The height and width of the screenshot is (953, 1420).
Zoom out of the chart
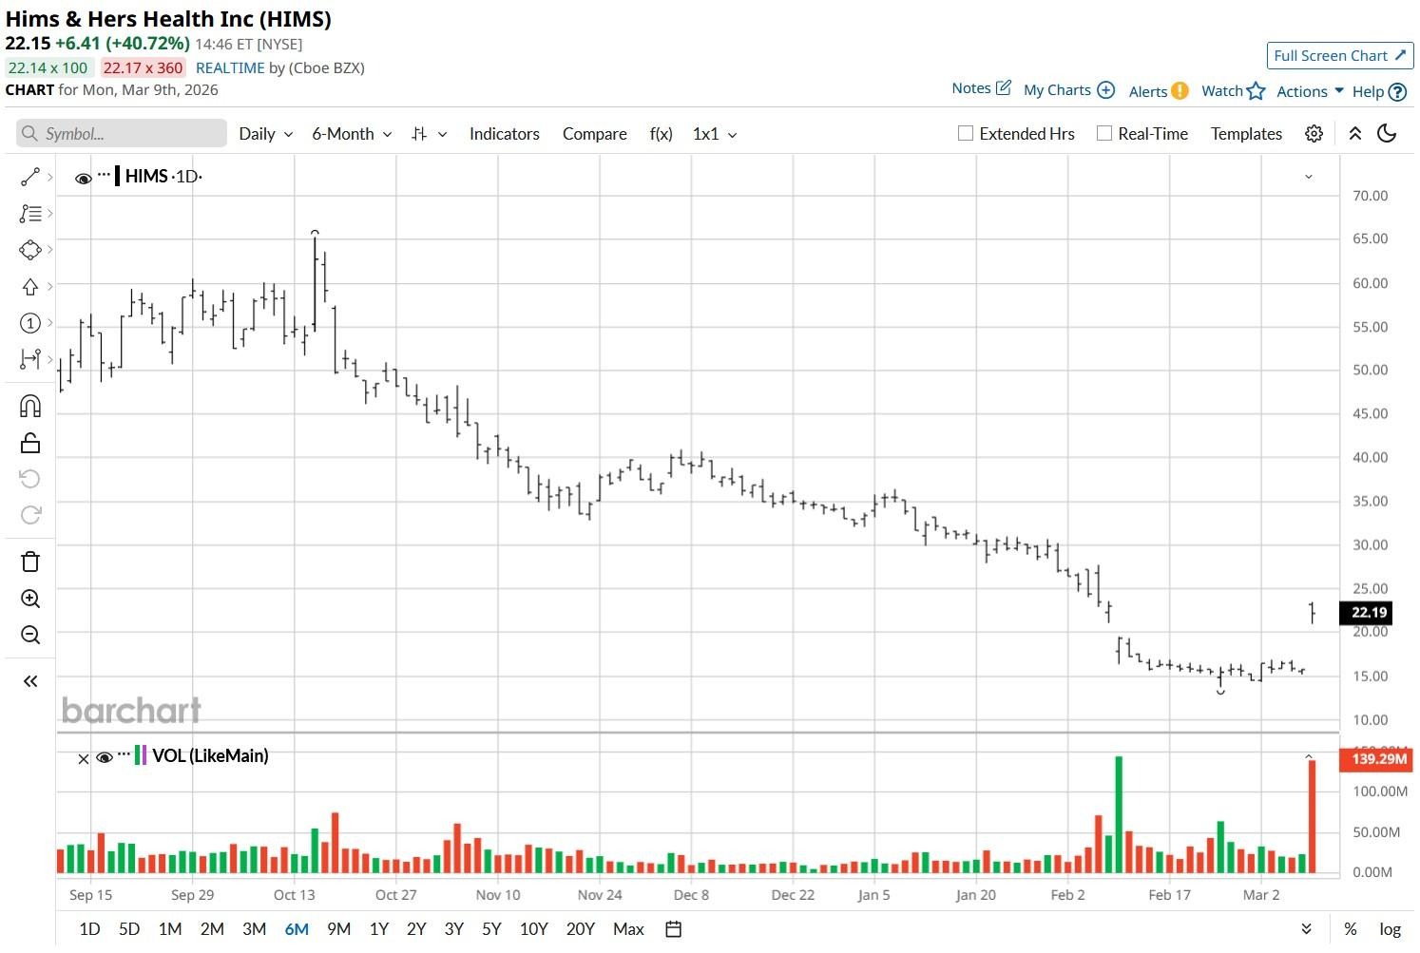30,635
